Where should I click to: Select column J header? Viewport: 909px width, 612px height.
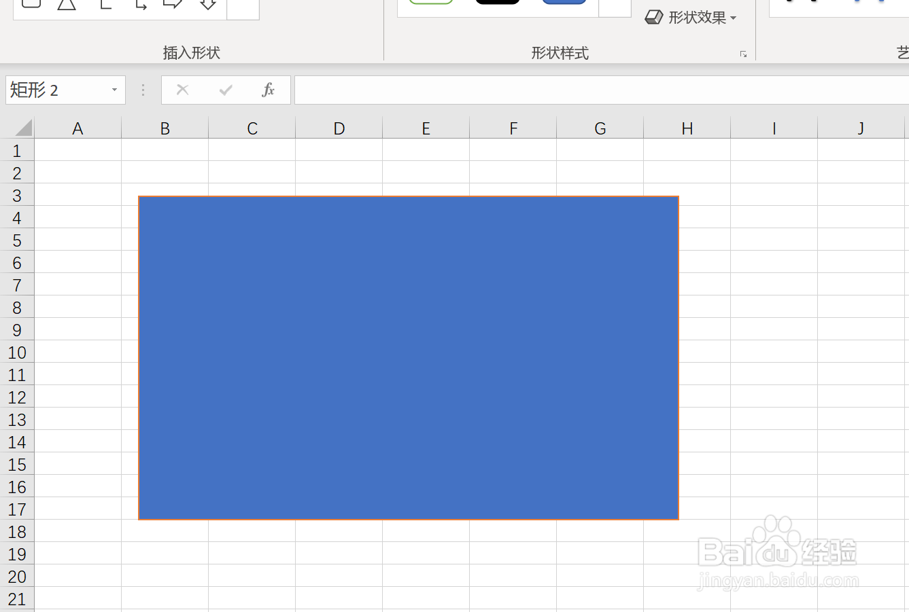tap(861, 128)
